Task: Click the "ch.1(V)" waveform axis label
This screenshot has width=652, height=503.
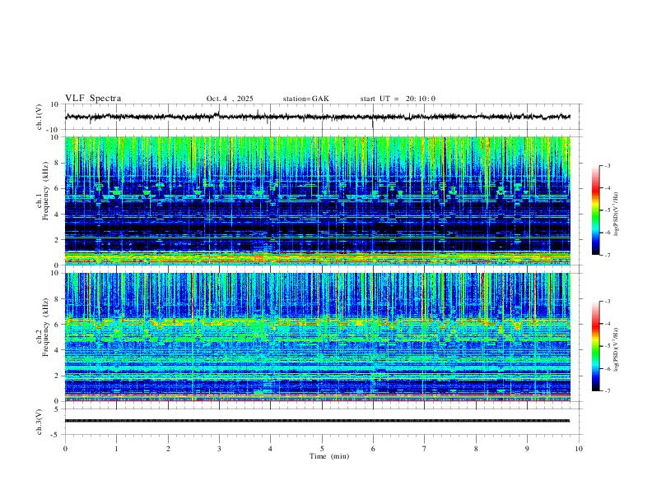Action: (40, 117)
